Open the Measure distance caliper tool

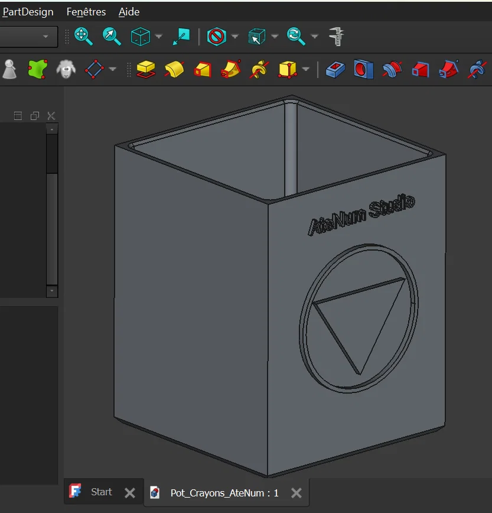337,37
